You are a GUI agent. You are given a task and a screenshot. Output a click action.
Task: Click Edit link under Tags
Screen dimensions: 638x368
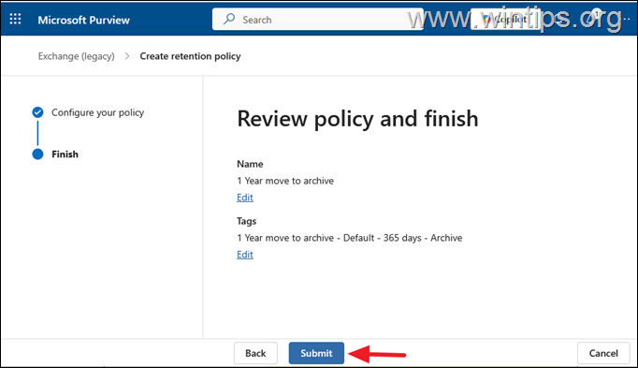coord(245,255)
